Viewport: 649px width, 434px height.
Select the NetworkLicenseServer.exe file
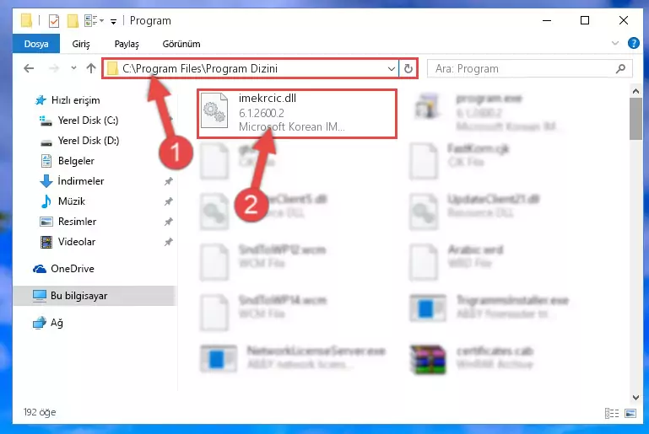(293, 358)
